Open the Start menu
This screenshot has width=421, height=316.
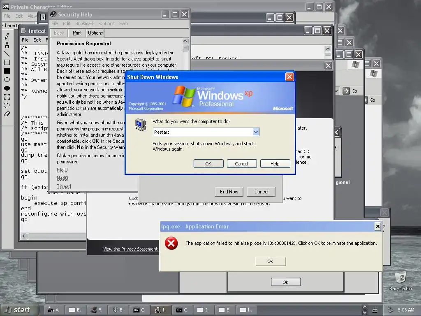click(x=19, y=310)
